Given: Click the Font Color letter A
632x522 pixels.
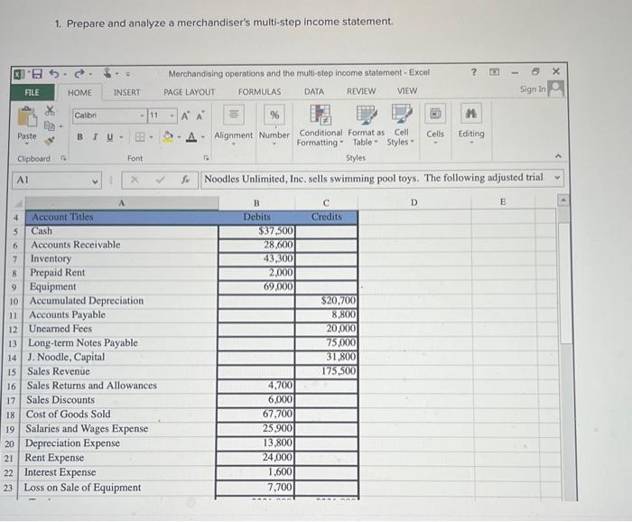Looking at the screenshot, I should 191,137.
